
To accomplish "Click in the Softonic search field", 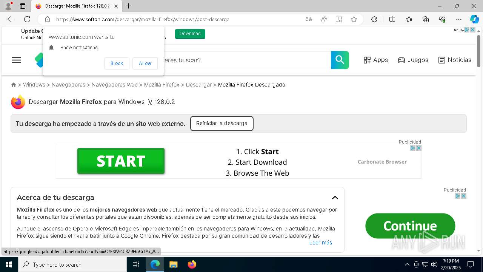I will (x=247, y=60).
